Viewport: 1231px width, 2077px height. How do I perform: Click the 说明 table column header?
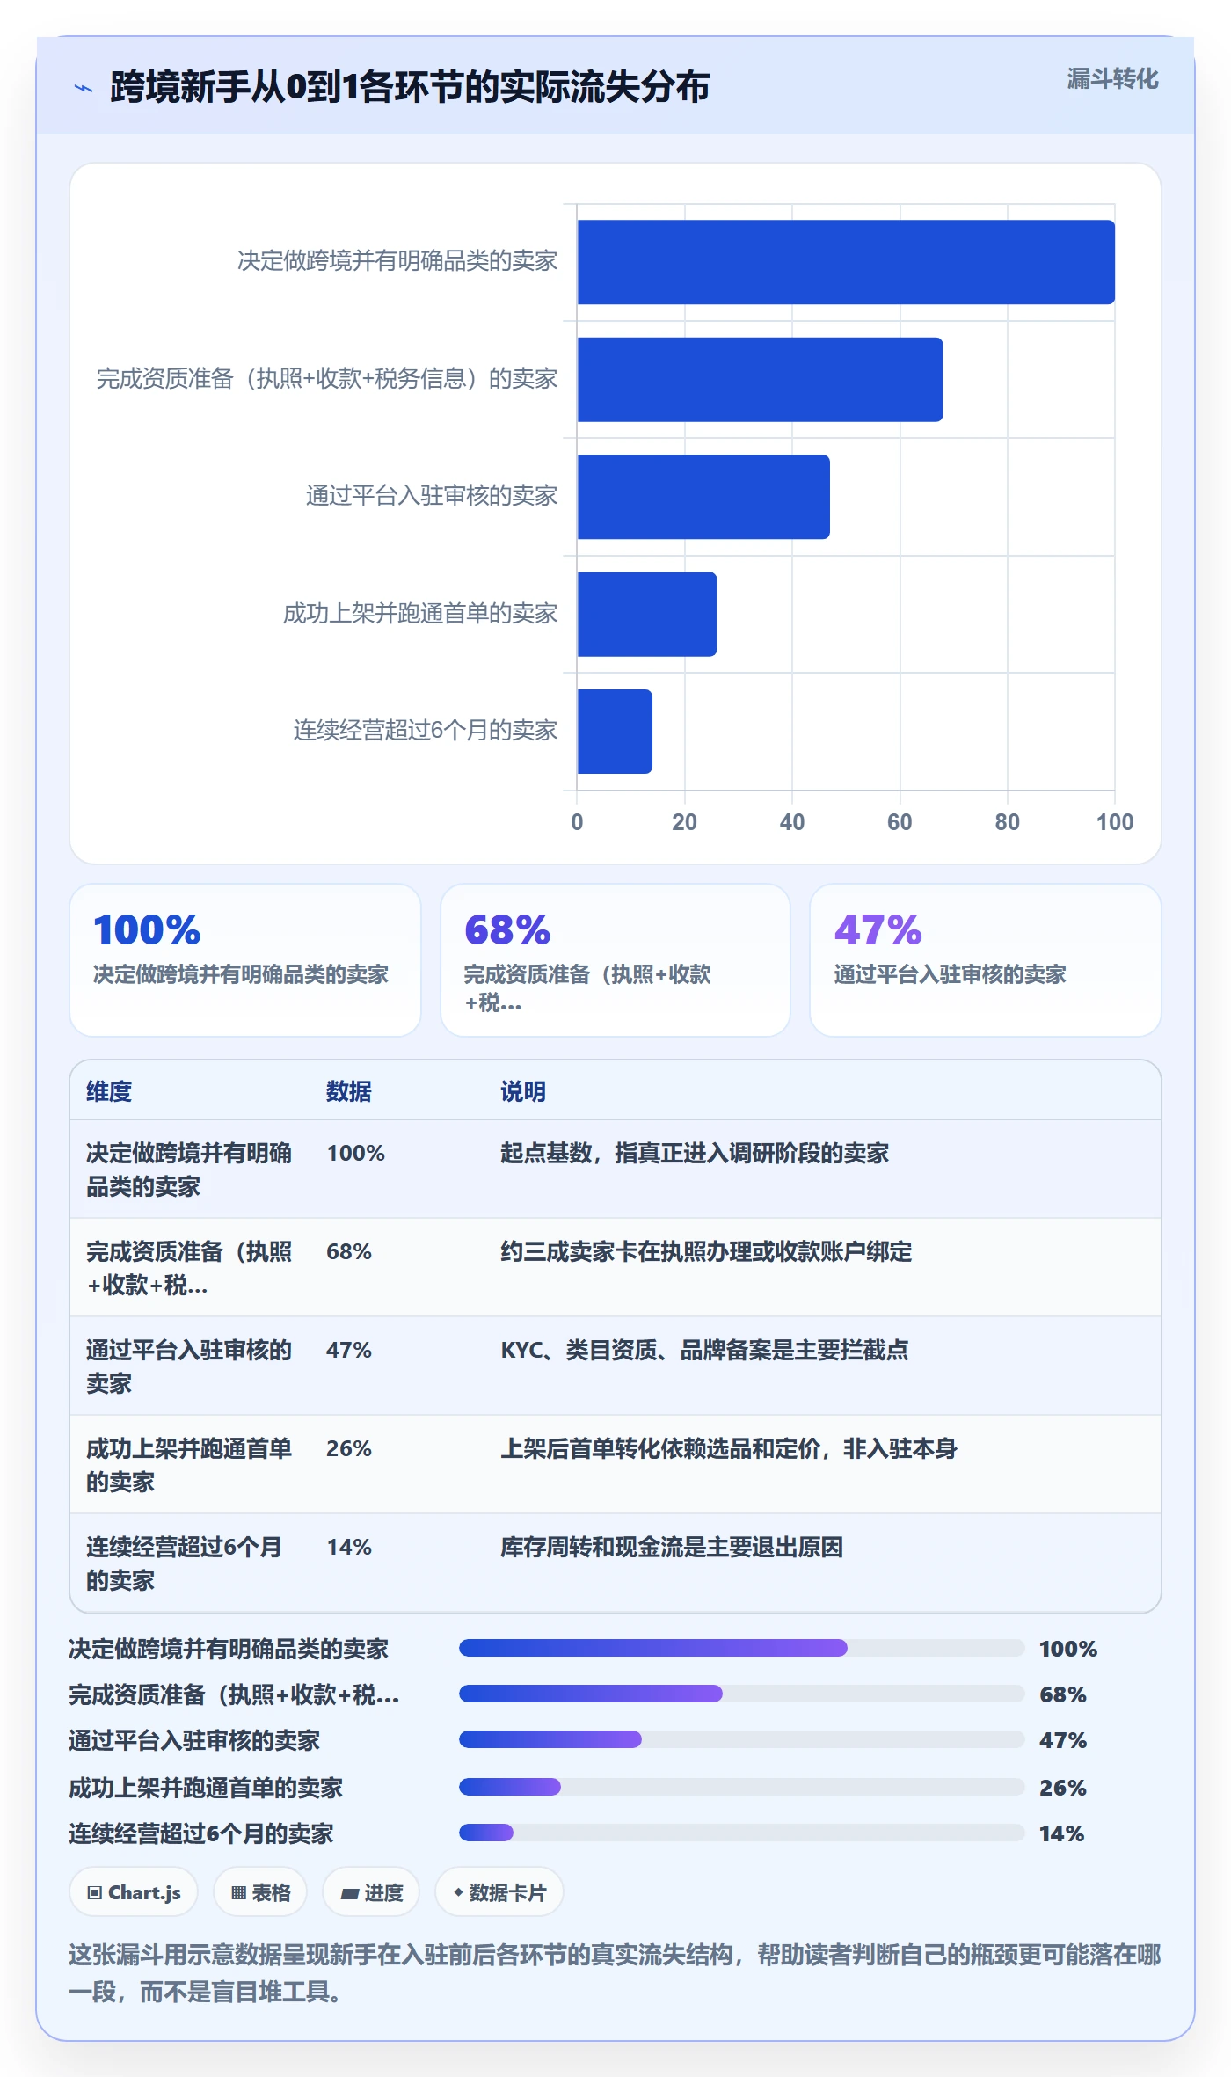(523, 1091)
